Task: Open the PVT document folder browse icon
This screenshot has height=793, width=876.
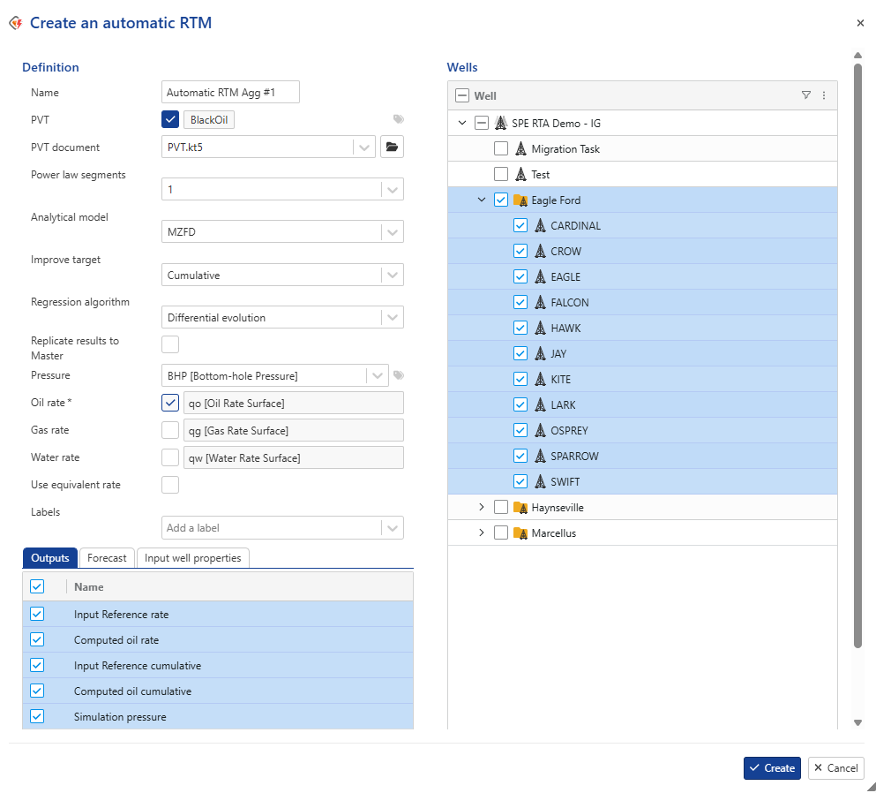Action: tap(392, 147)
